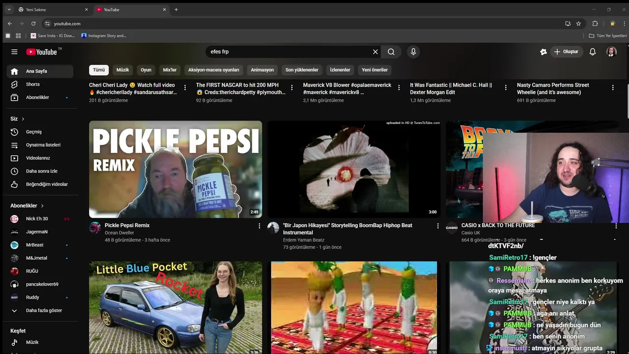
Task: Open options for Nasty Camaro short
Action: pos(613,88)
